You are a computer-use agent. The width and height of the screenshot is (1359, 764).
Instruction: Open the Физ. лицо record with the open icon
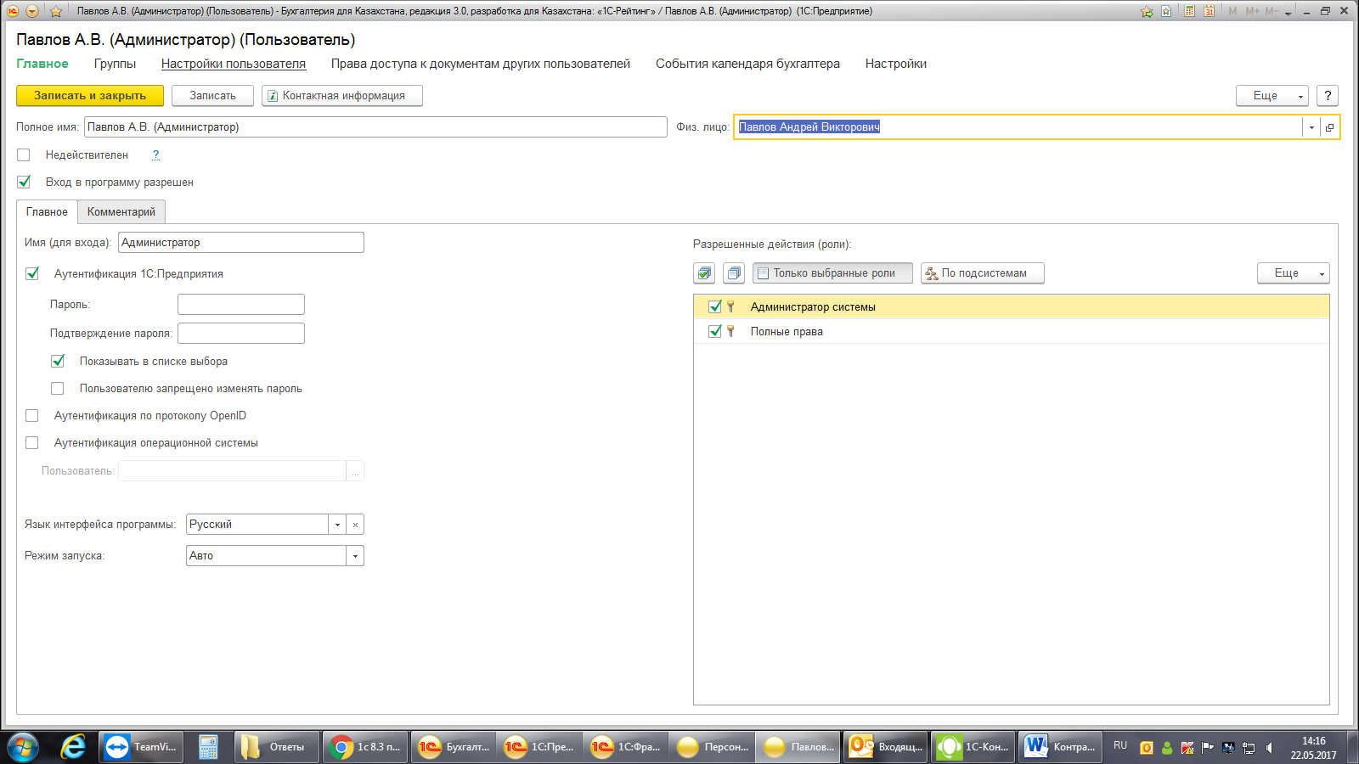[1329, 127]
